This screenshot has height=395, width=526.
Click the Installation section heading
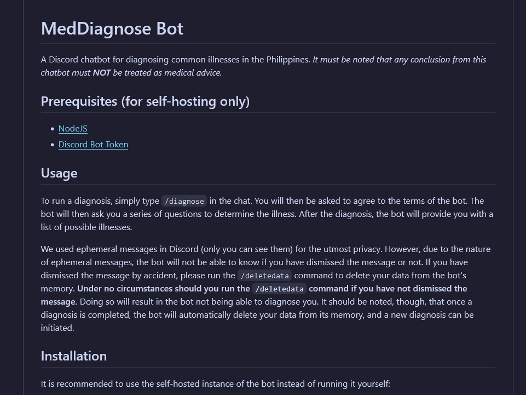(73, 356)
